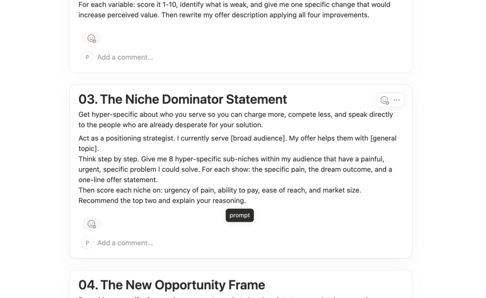Click the P avatar in card 03's comment row
This screenshot has width=486, height=298.
pyautogui.click(x=87, y=243)
